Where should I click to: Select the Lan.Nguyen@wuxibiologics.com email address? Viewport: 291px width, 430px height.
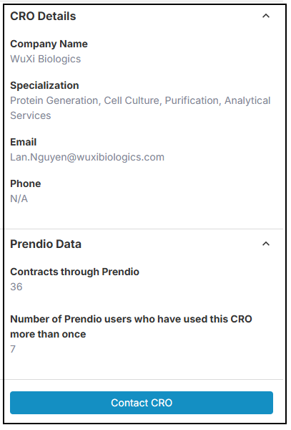87,157
